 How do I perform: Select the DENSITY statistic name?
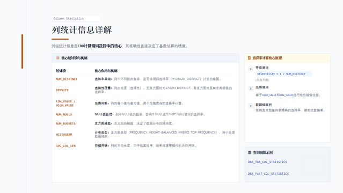[62, 90]
